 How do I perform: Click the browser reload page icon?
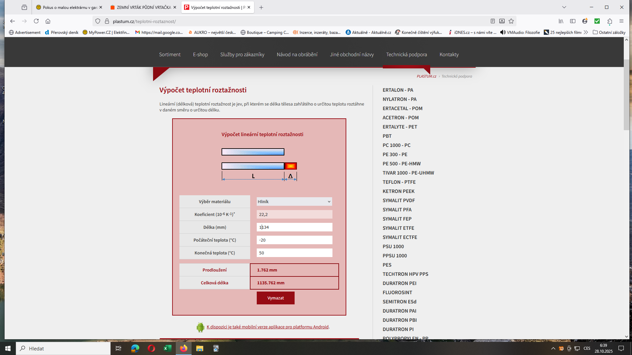[36, 21]
